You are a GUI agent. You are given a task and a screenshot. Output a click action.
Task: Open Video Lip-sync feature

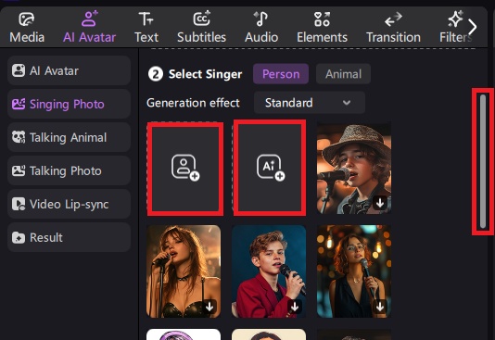(69, 204)
